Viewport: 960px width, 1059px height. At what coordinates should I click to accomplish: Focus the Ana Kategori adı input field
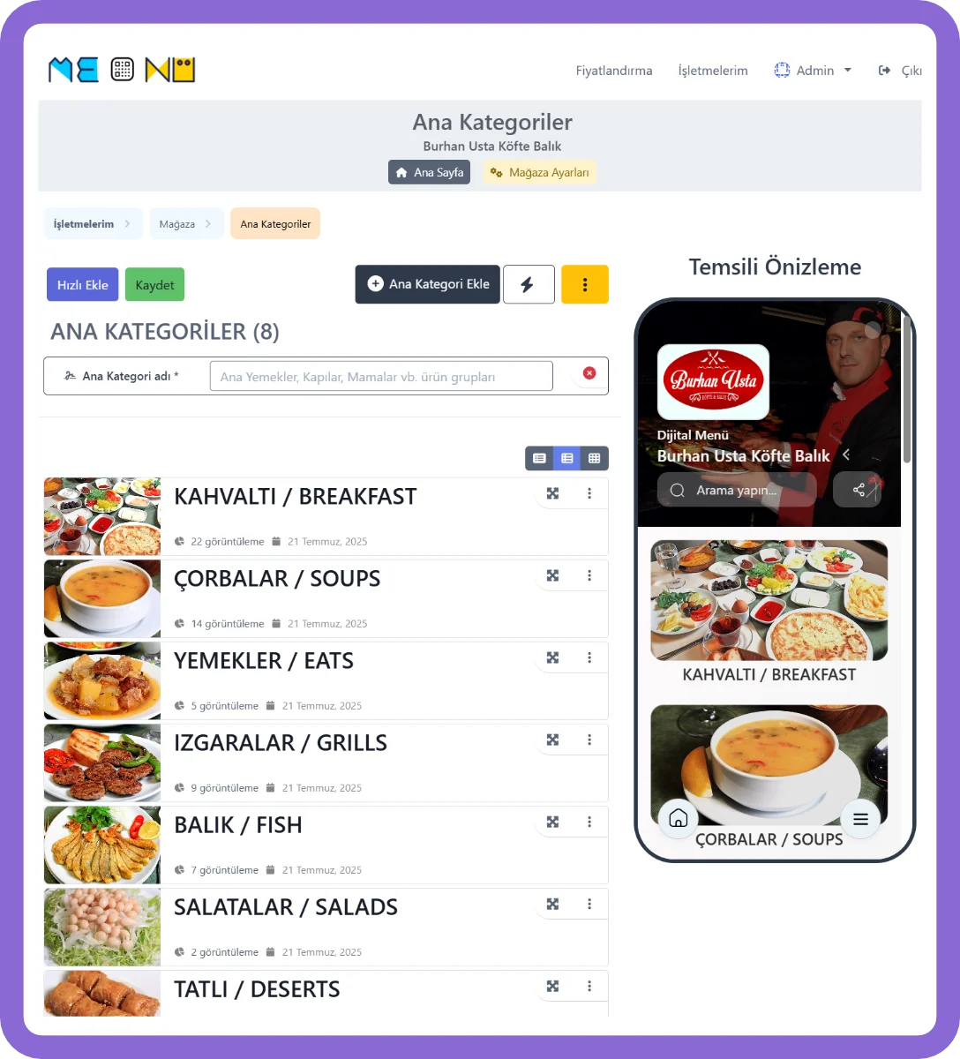pos(381,376)
